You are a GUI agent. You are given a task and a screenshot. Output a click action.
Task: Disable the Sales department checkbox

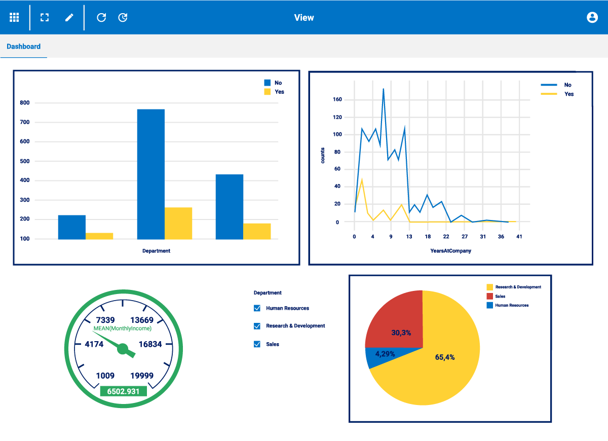pyautogui.click(x=257, y=344)
